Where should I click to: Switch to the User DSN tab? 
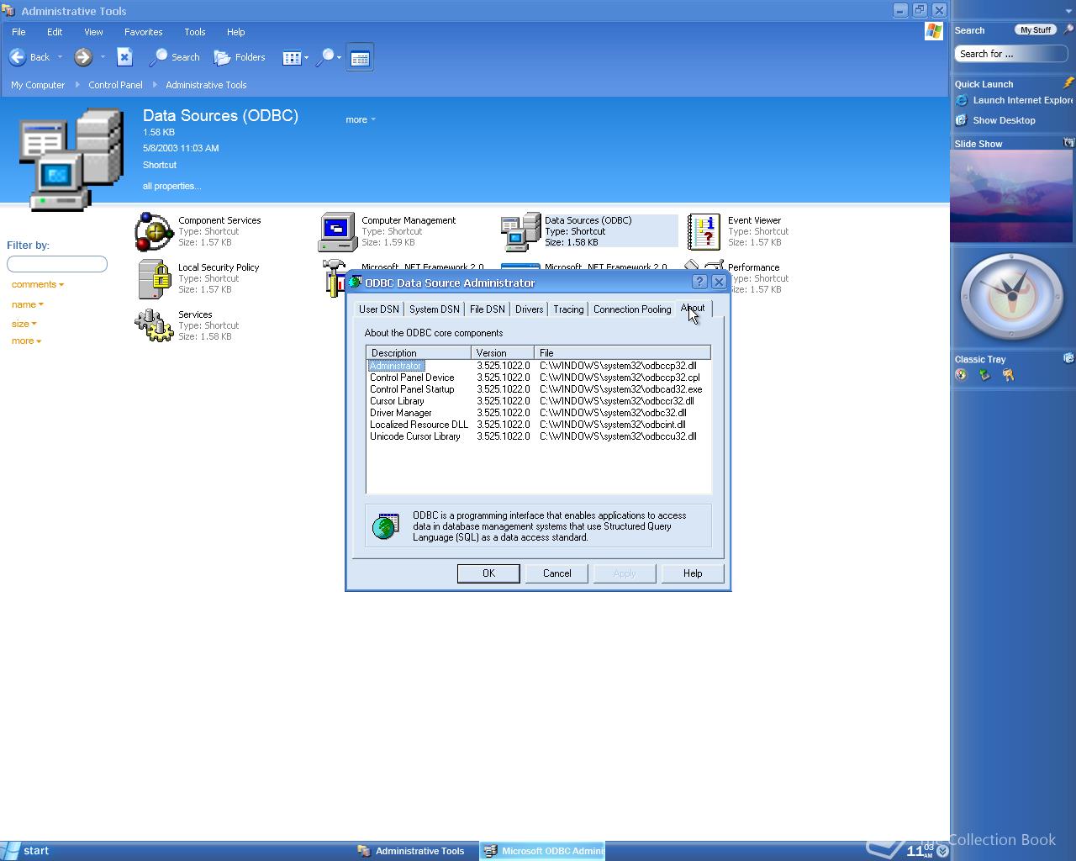click(x=379, y=309)
